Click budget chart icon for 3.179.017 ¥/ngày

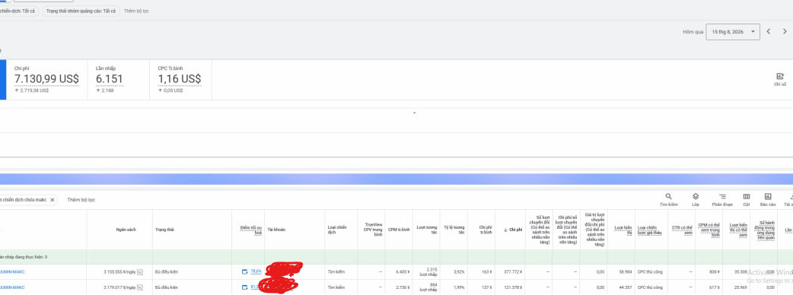(x=140, y=287)
